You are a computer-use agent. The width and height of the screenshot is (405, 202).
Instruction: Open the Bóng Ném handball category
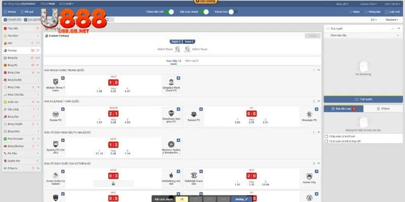(x=21, y=131)
